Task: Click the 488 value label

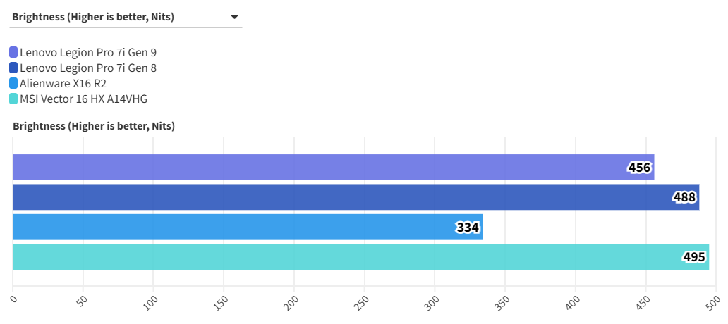Action: click(684, 198)
